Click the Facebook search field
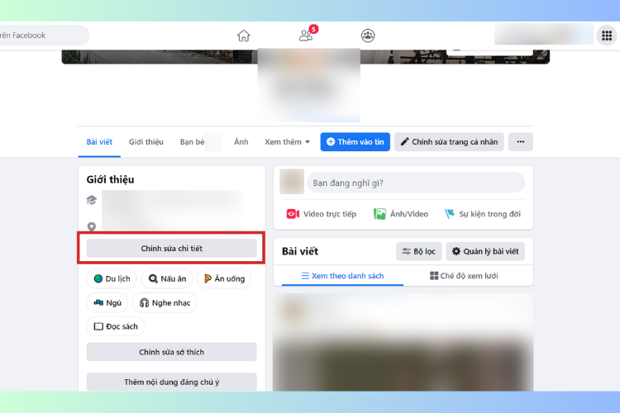The height and width of the screenshot is (413, 620). click(44, 36)
